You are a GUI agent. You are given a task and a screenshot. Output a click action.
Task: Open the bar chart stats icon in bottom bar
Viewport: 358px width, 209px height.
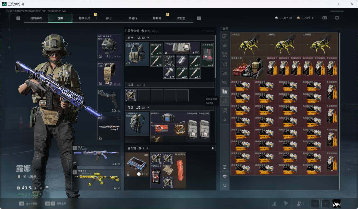[274, 204]
